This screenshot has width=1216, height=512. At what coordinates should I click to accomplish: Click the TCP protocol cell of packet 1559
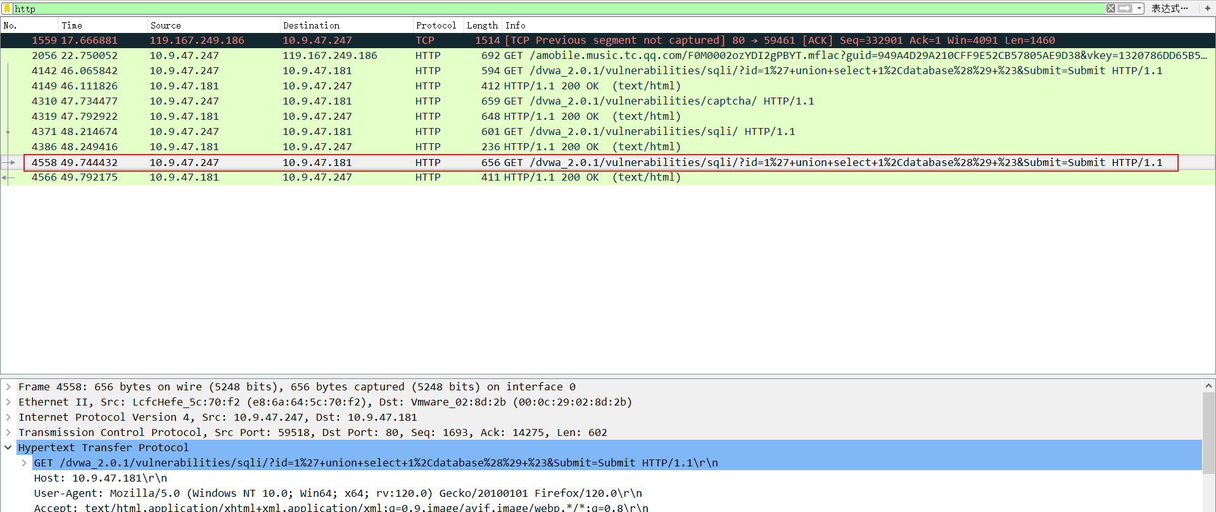point(425,40)
